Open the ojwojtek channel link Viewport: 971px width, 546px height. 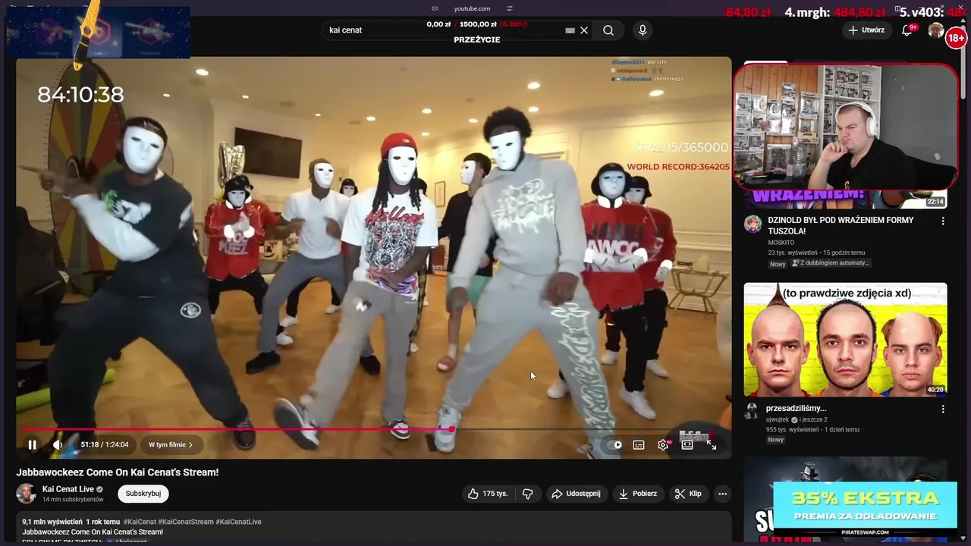point(778,419)
